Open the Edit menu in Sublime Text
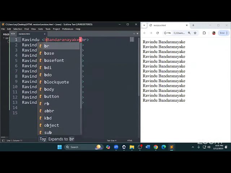This screenshot has height=173, width=231. pyautogui.click(x=9, y=29)
